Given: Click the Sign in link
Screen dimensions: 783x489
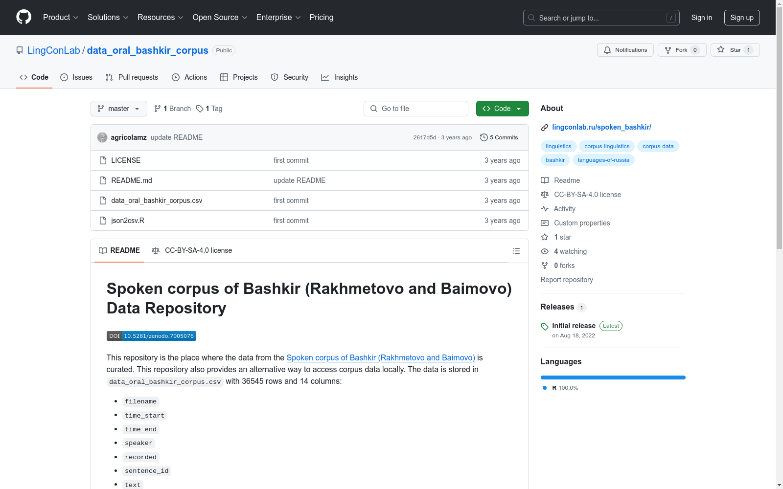Looking at the screenshot, I should click(x=702, y=18).
